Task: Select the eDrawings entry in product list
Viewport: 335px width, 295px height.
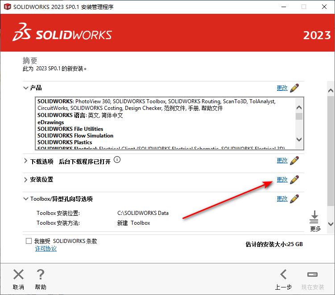Action: [51, 122]
